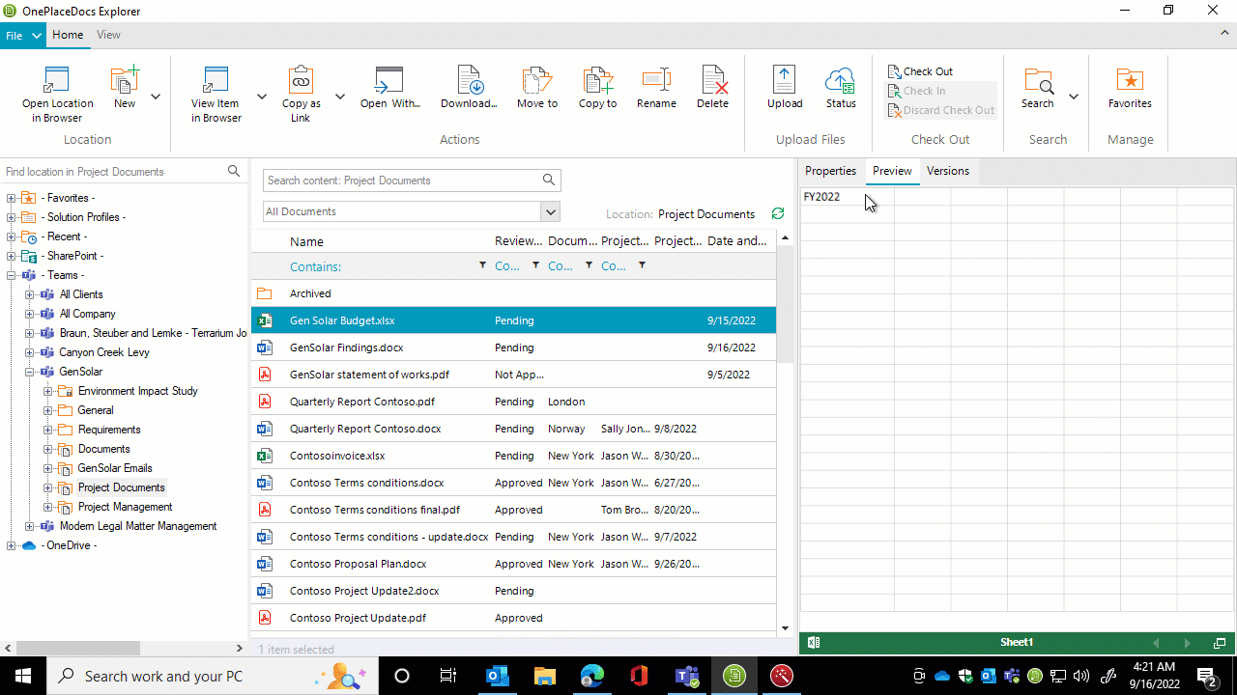Open Microsoft Teams from the taskbar
The height and width of the screenshot is (695, 1237).
[687, 676]
